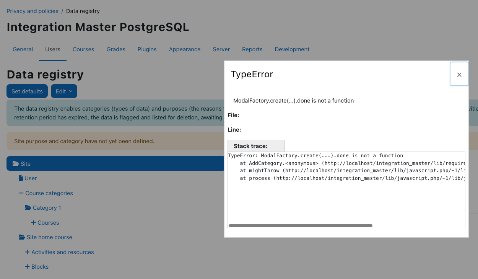Viewport: 478px width, 279px height.
Task: Click the folder icon beside Site home course
Action: [x=22, y=237]
